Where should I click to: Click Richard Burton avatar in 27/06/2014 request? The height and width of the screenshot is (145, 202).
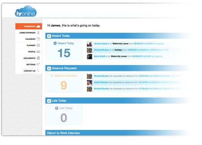tap(89, 89)
